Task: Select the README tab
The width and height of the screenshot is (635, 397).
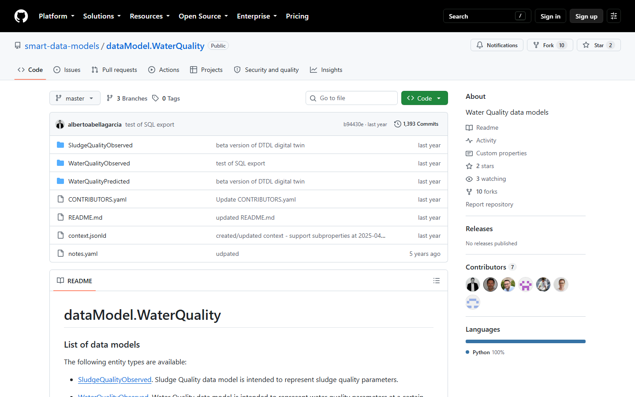Action: click(x=75, y=281)
